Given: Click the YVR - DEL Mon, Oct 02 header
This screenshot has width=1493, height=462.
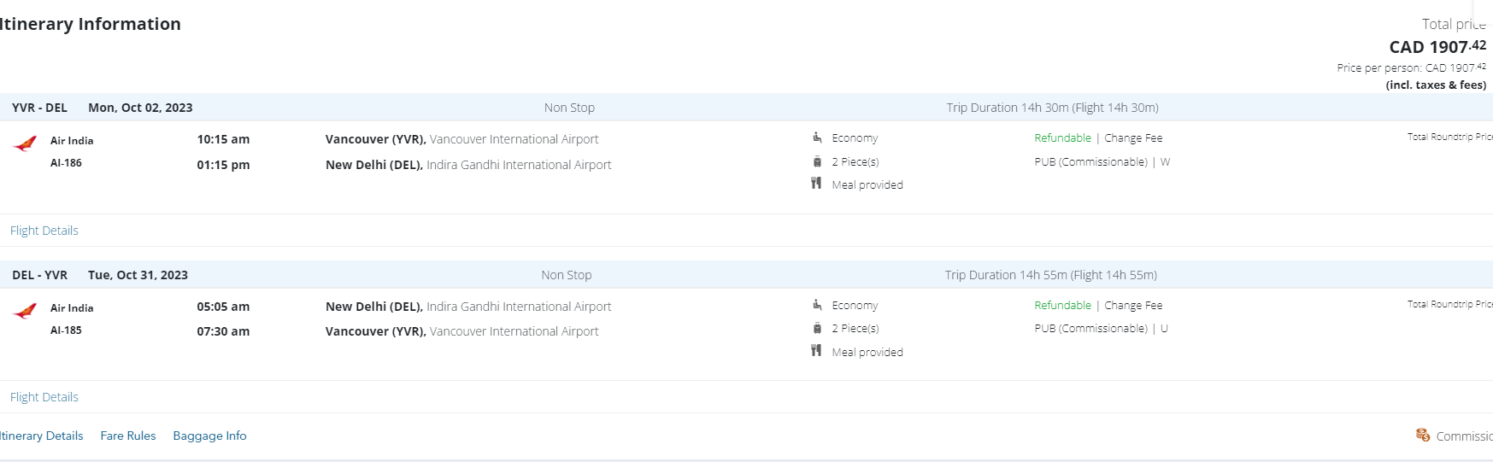Looking at the screenshot, I should click(x=103, y=108).
